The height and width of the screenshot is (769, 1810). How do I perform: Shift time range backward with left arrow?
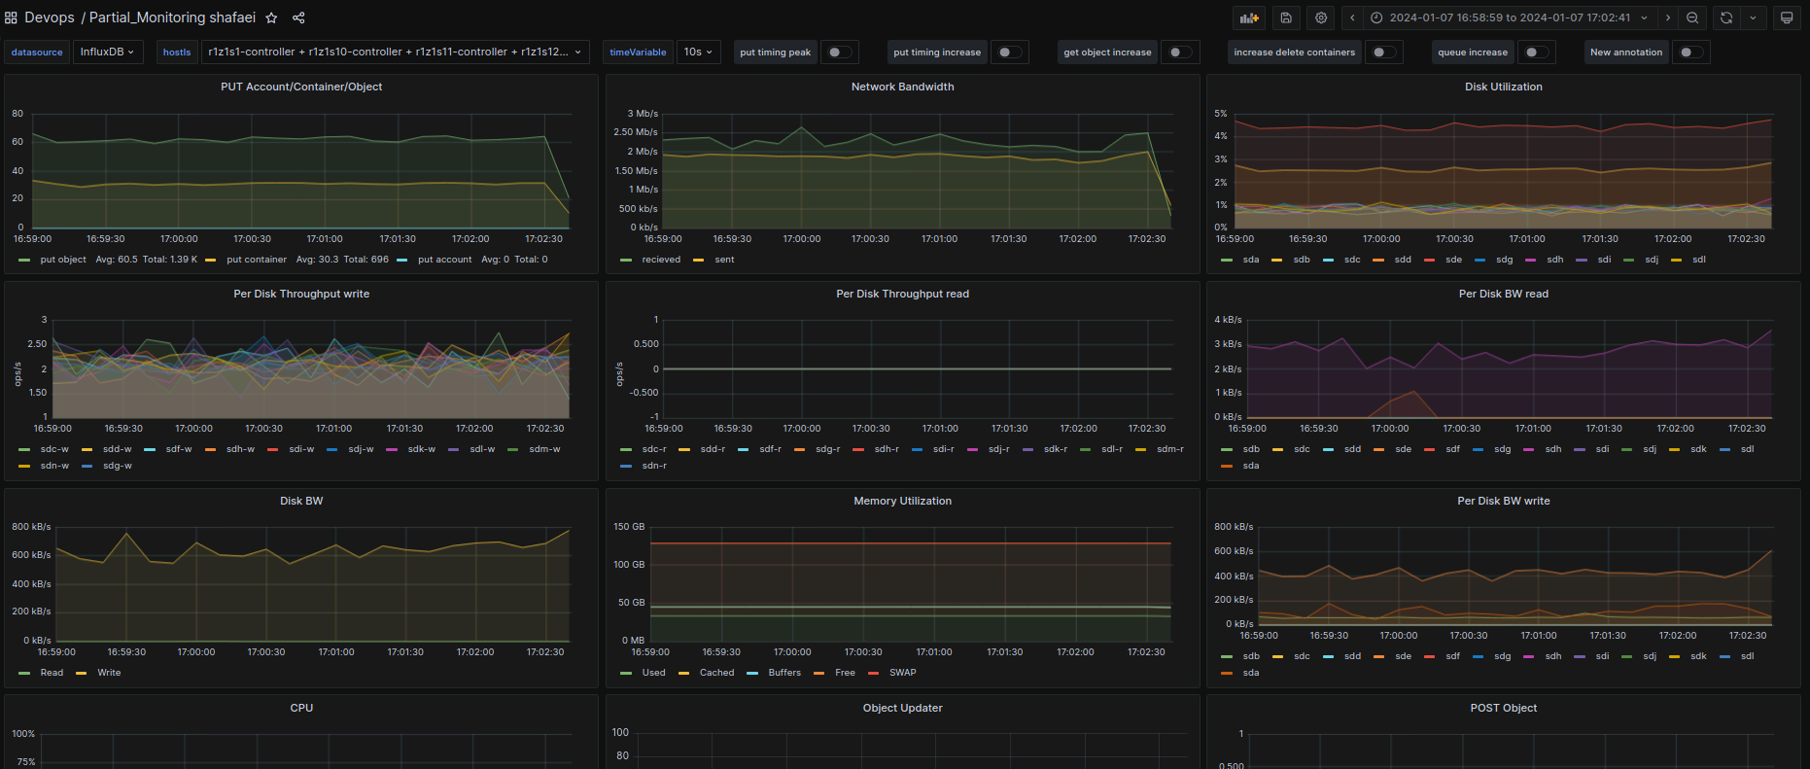[x=1352, y=17]
